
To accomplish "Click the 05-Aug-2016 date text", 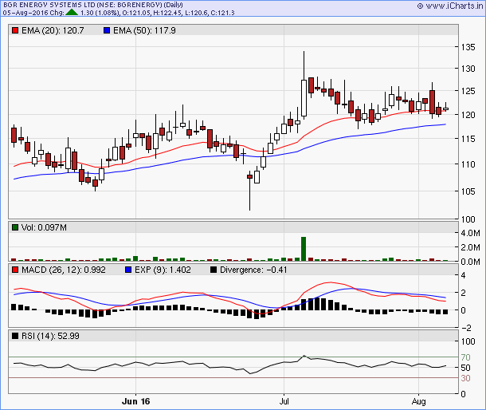I will click(25, 13).
